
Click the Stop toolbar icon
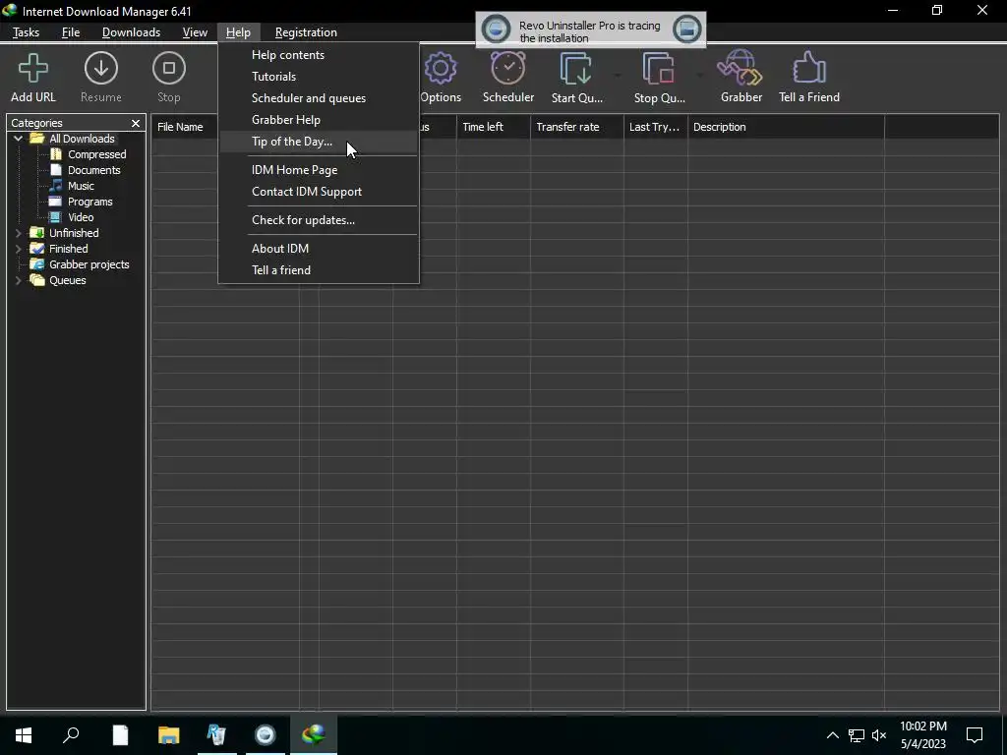pyautogui.click(x=169, y=68)
